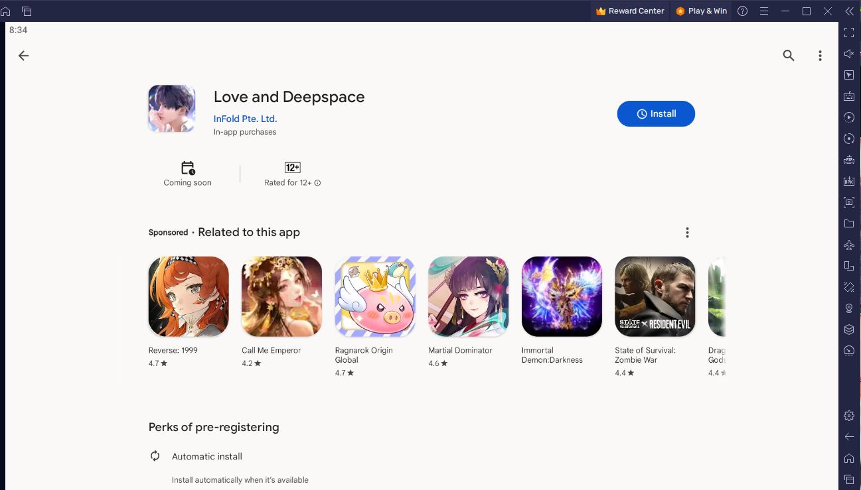The image size is (861, 490).
Task: Click the 12+ content rating badge
Action: [292, 168]
